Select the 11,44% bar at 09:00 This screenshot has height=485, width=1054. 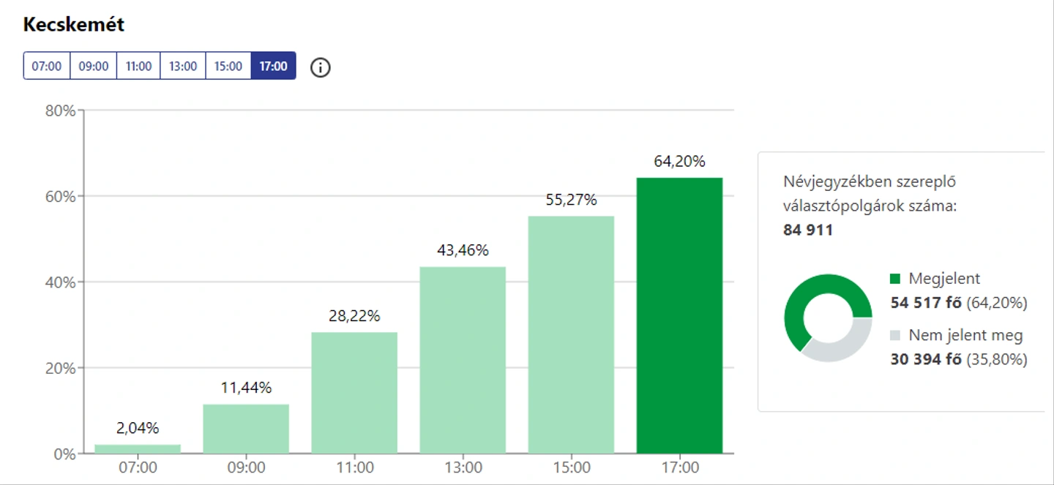click(246, 429)
